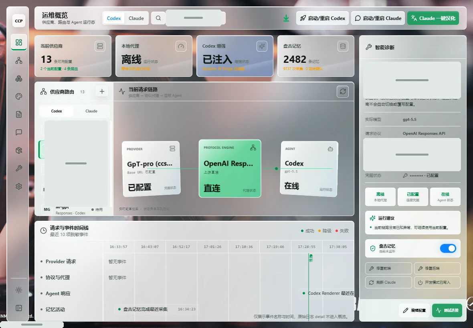The width and height of the screenshot is (473, 328).
Task: Click the search magnifier button in the header
Action: 158,18
